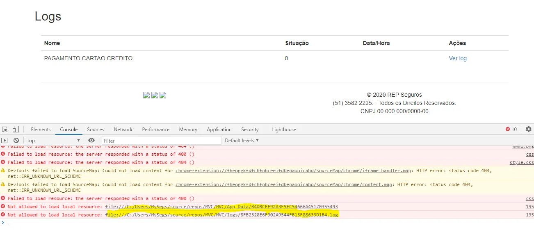Click the style.css source link
The image size is (534, 232).
click(522, 162)
